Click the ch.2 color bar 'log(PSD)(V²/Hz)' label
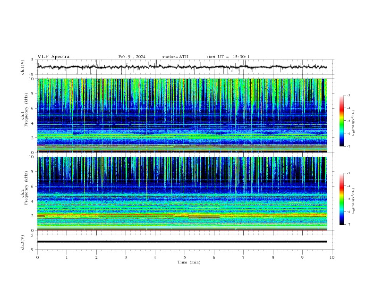This screenshot has width=374, height=289. click(354, 201)
